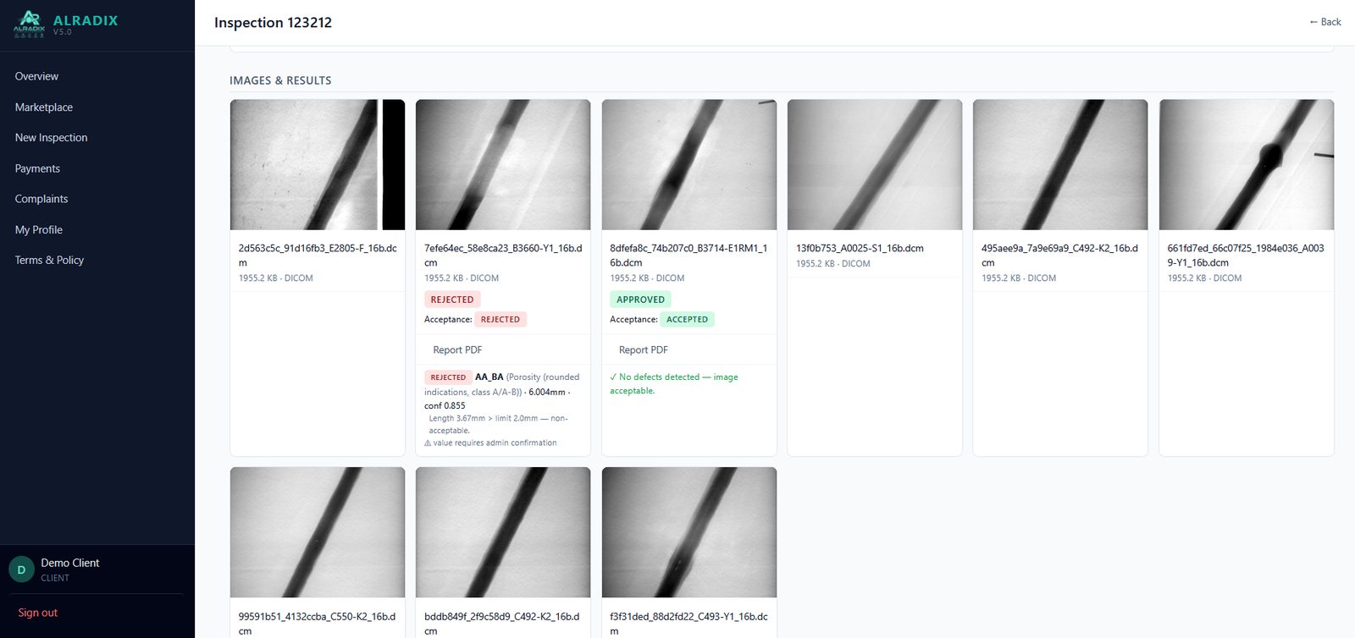Go to Marketplace in the sidebar
The height and width of the screenshot is (638, 1355).
44,107
